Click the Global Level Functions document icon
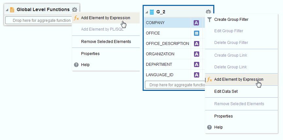This screenshot has height=140, width=283. pyautogui.click(x=12, y=10)
